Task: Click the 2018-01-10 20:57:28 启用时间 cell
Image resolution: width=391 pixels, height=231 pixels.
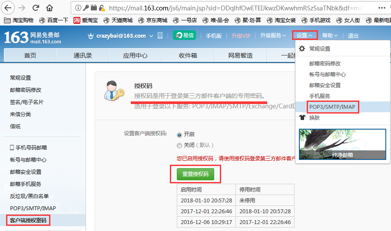Action: [206, 200]
